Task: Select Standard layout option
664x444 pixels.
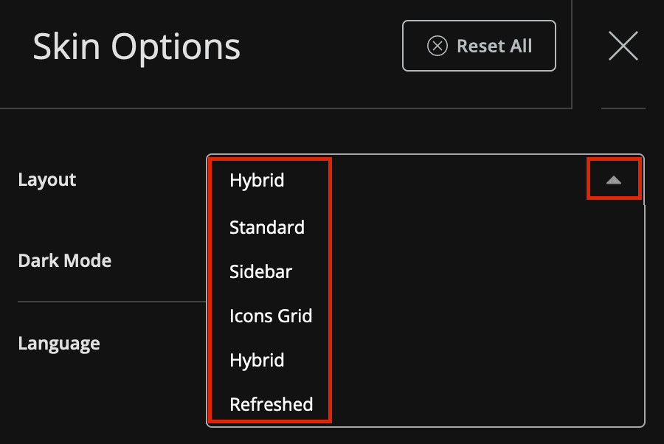Action: click(267, 227)
